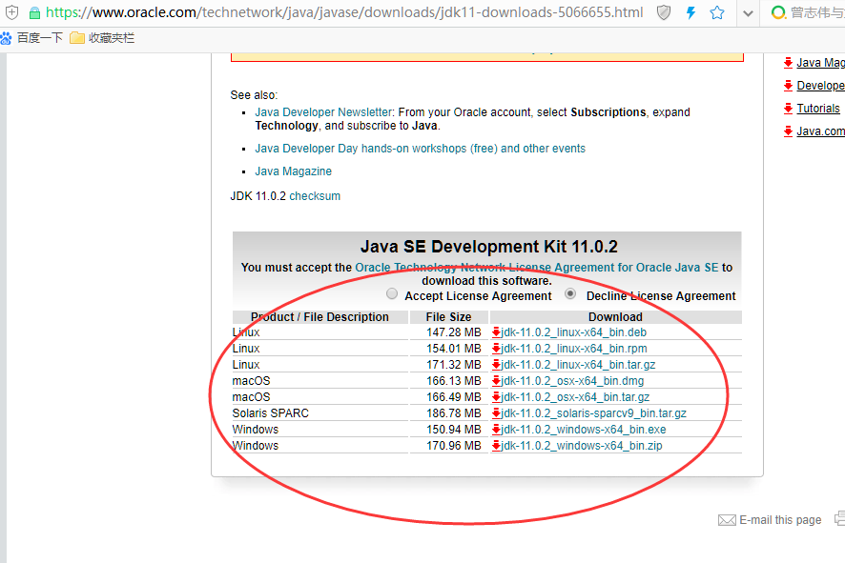845x563 pixels.
Task: Select Decline License Agreement radio button
Action: point(570,293)
